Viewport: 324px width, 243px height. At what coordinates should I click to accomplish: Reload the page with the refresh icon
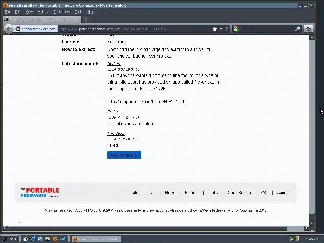coord(227,29)
